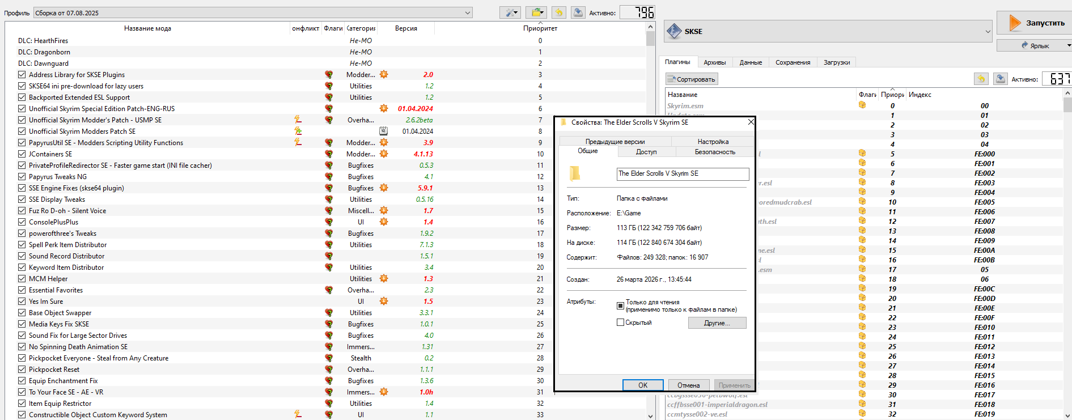The image size is (1072, 420).
Task: Click Отмена in the properties dialog
Action: [689, 385]
